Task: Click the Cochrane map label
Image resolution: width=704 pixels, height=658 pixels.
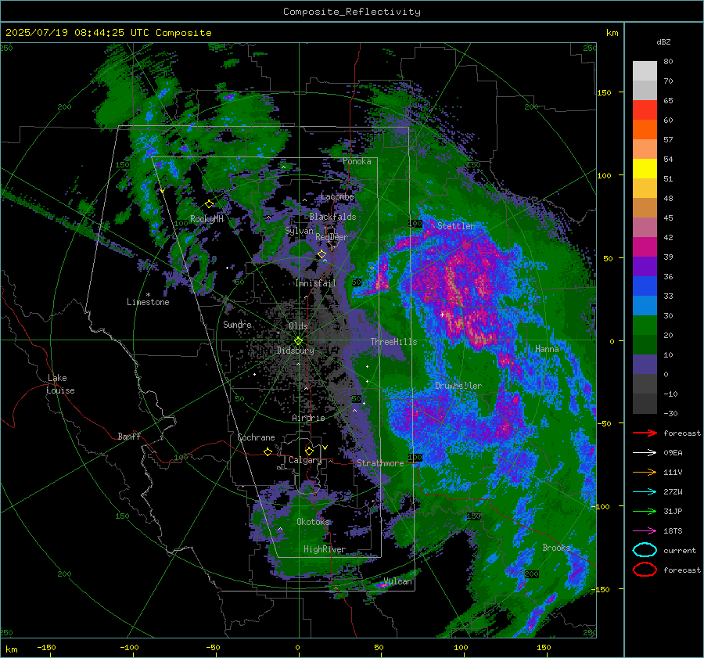Action: click(256, 437)
